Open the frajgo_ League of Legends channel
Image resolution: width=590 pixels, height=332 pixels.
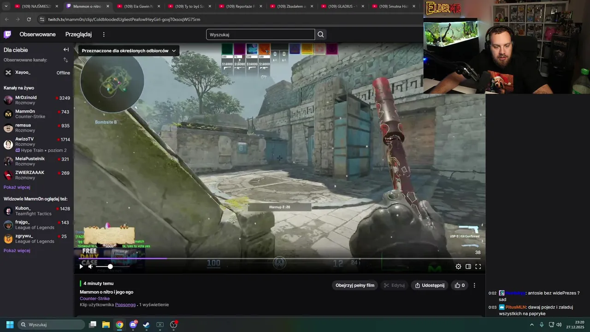point(37,225)
